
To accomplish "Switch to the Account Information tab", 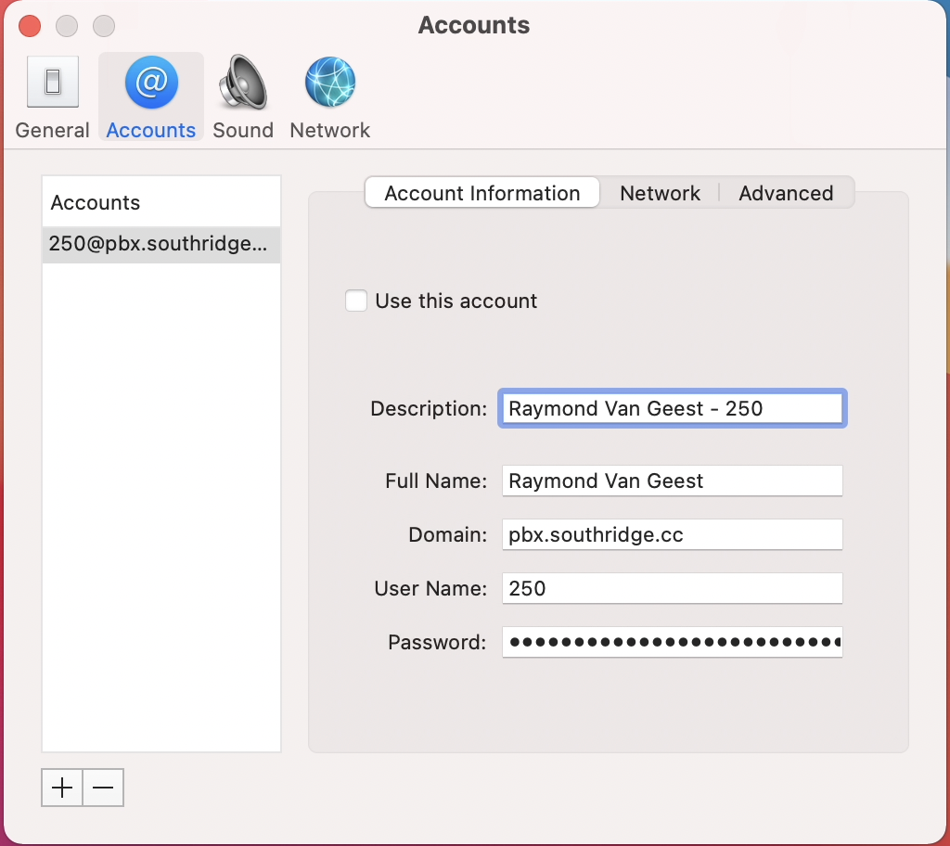I will tap(481, 193).
